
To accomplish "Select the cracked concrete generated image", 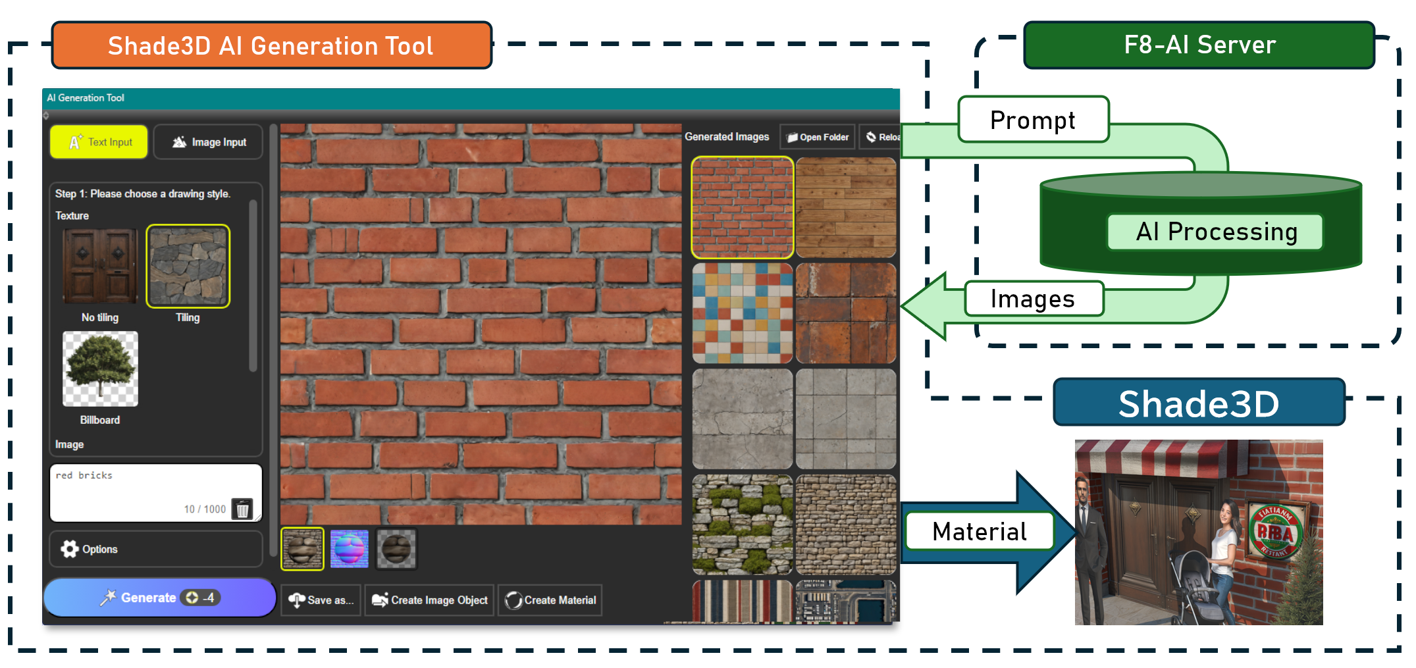I will (742, 419).
